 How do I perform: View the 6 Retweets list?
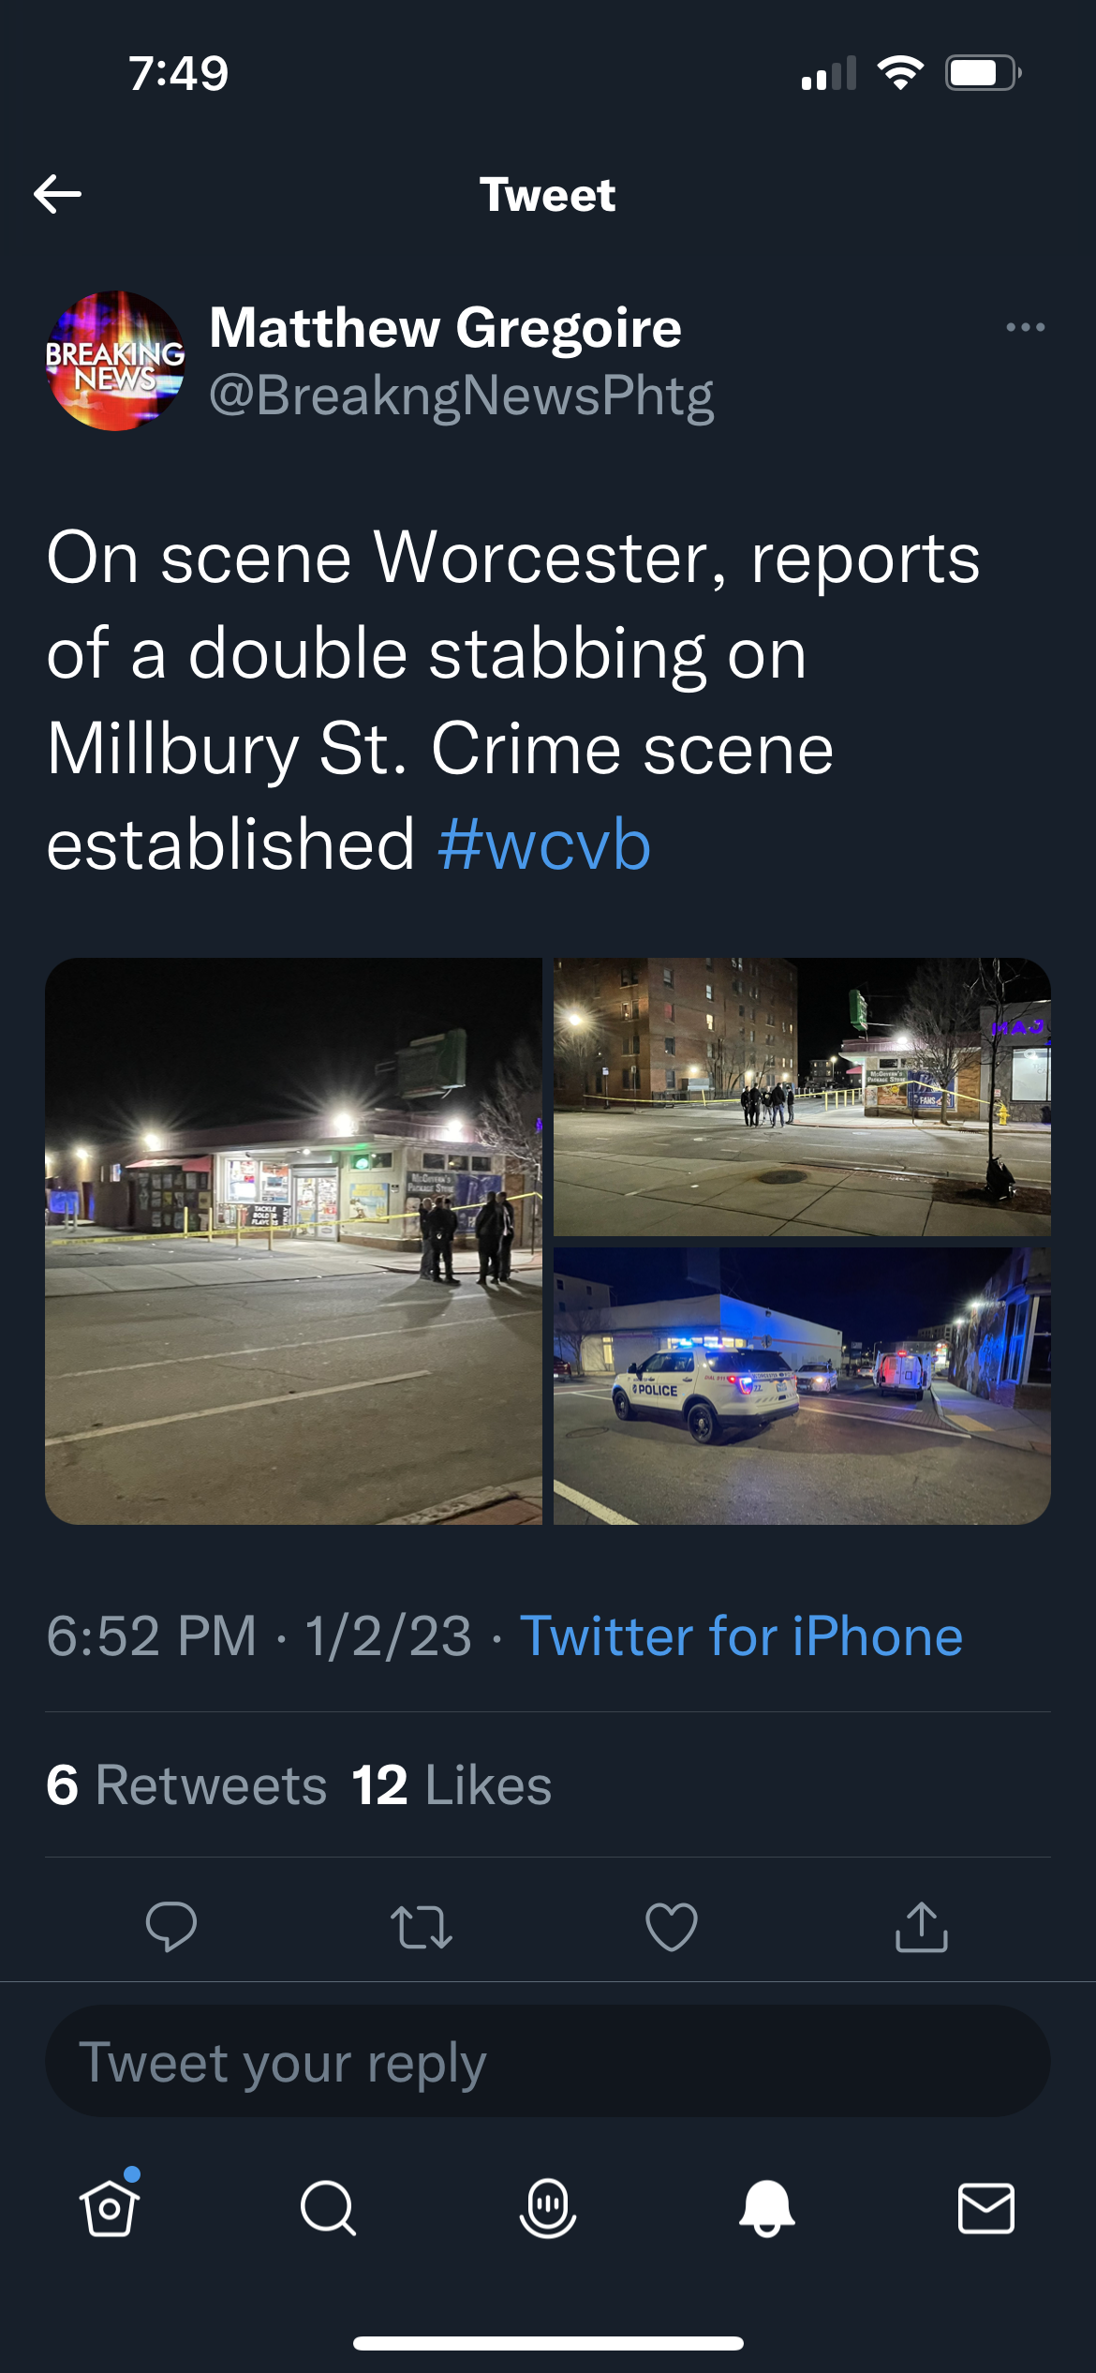pos(186,1784)
